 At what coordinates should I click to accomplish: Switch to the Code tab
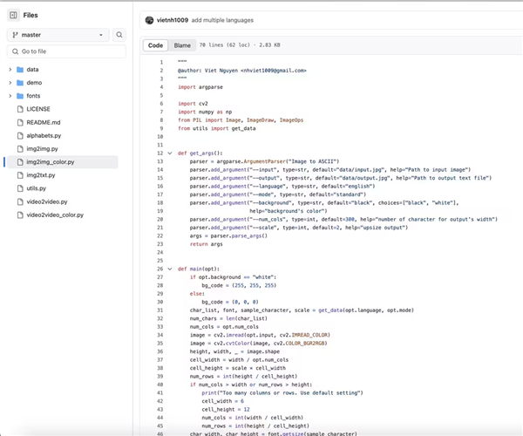point(155,45)
